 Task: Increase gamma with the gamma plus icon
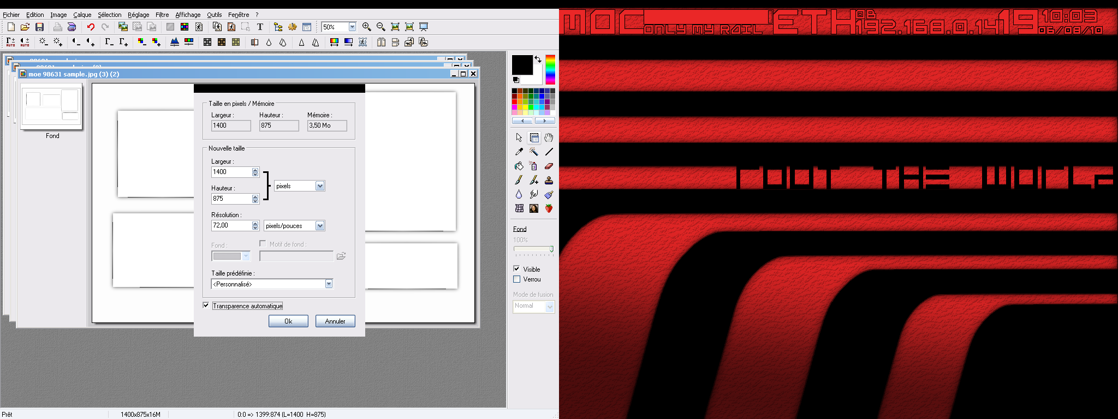[x=123, y=42]
